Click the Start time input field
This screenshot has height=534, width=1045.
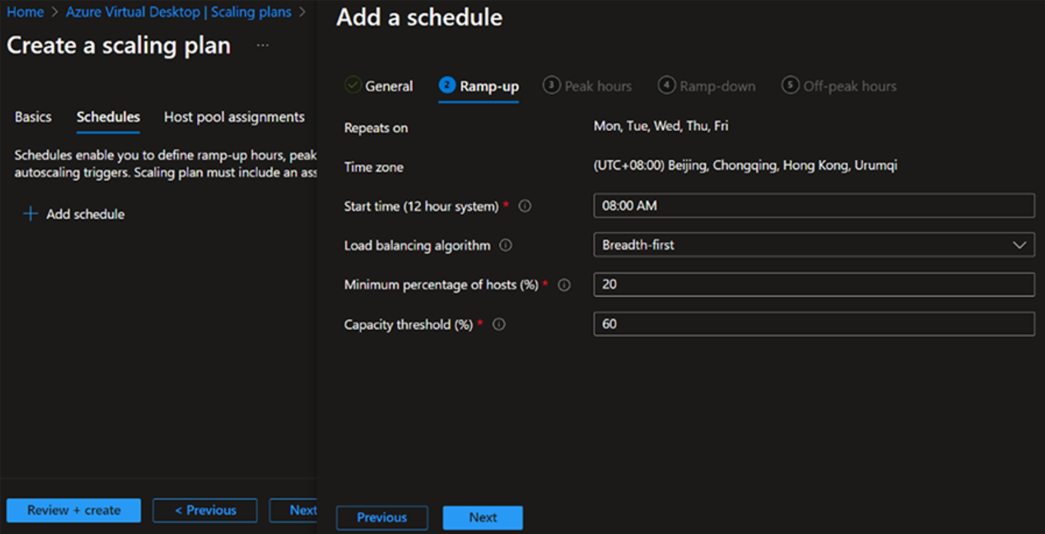pyautogui.click(x=813, y=206)
